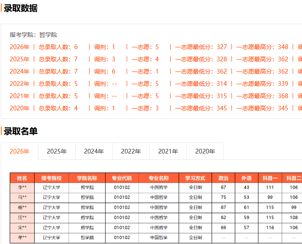The height and width of the screenshot is (244, 302).
Task: Click 2024年 in the statistics rows
Action: click(x=20, y=71)
